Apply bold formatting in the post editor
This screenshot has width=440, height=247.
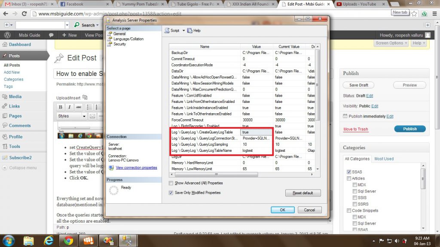(60, 107)
